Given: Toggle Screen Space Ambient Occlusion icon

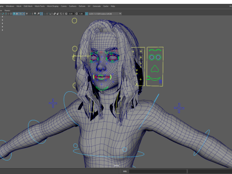Looking at the screenshot, I should pyautogui.click(x=35, y=14).
